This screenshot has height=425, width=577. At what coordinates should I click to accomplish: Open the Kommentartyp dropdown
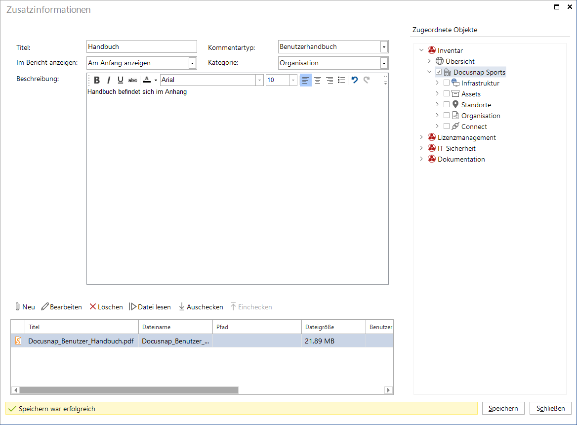pyautogui.click(x=384, y=47)
